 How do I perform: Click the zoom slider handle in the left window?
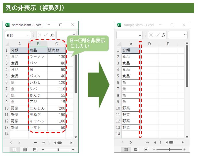[x=58, y=150]
